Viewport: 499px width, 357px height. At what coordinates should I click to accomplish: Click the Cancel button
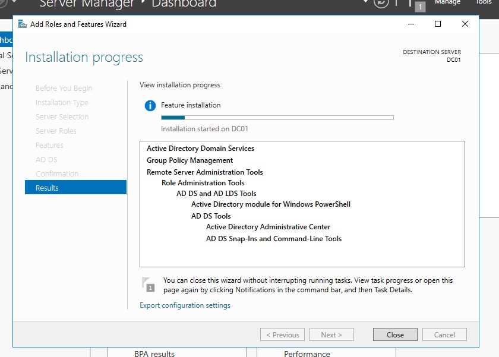pyautogui.click(x=444, y=335)
